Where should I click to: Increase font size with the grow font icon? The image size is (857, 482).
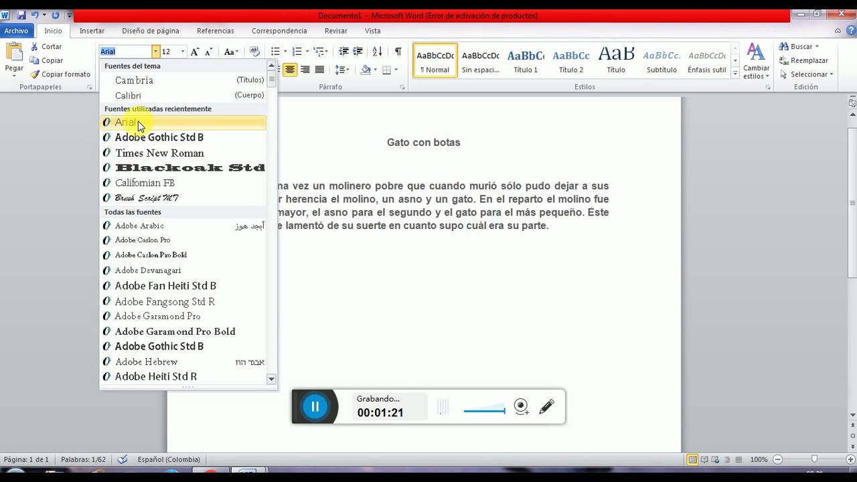[195, 52]
